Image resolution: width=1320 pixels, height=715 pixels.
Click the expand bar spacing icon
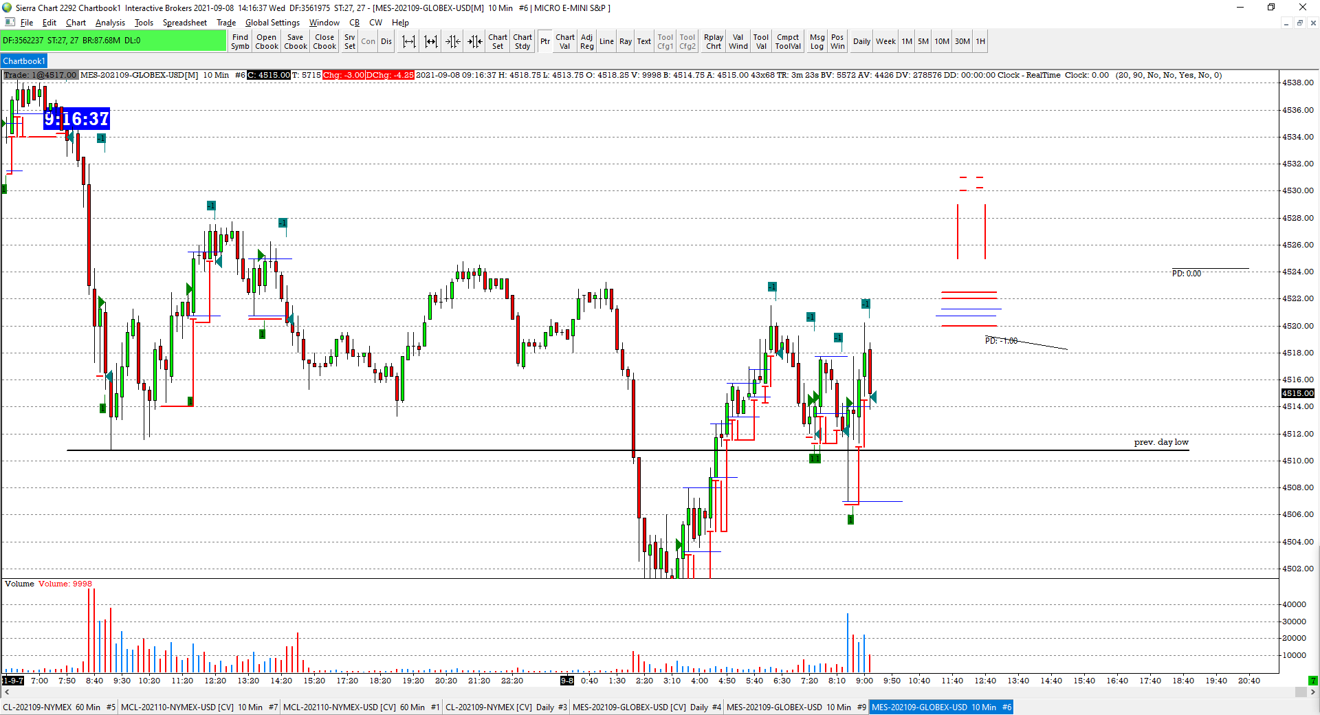pos(409,41)
